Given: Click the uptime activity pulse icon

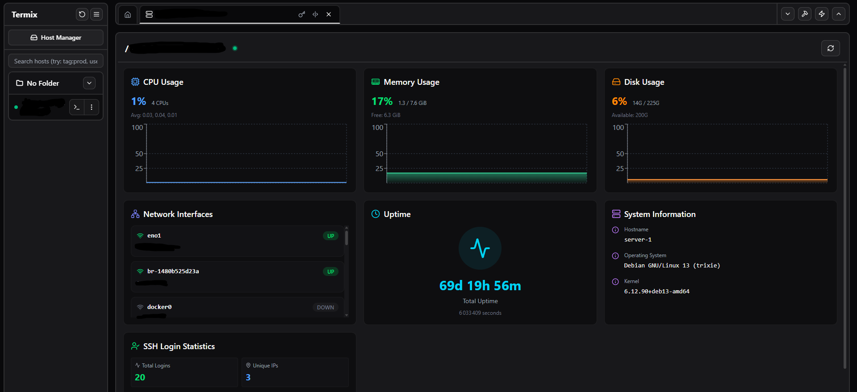Looking at the screenshot, I should [x=480, y=248].
